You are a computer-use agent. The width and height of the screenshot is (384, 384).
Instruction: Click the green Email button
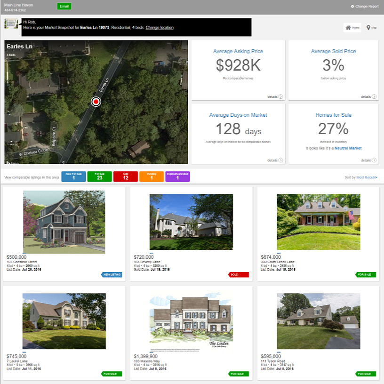[64, 7]
